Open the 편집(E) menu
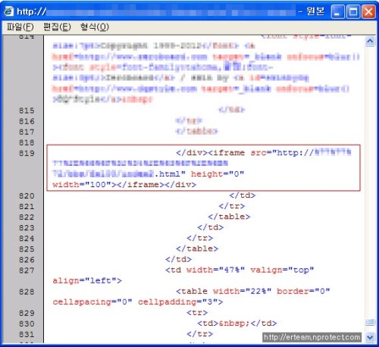Screen dimensions: 379x347 click(x=57, y=27)
